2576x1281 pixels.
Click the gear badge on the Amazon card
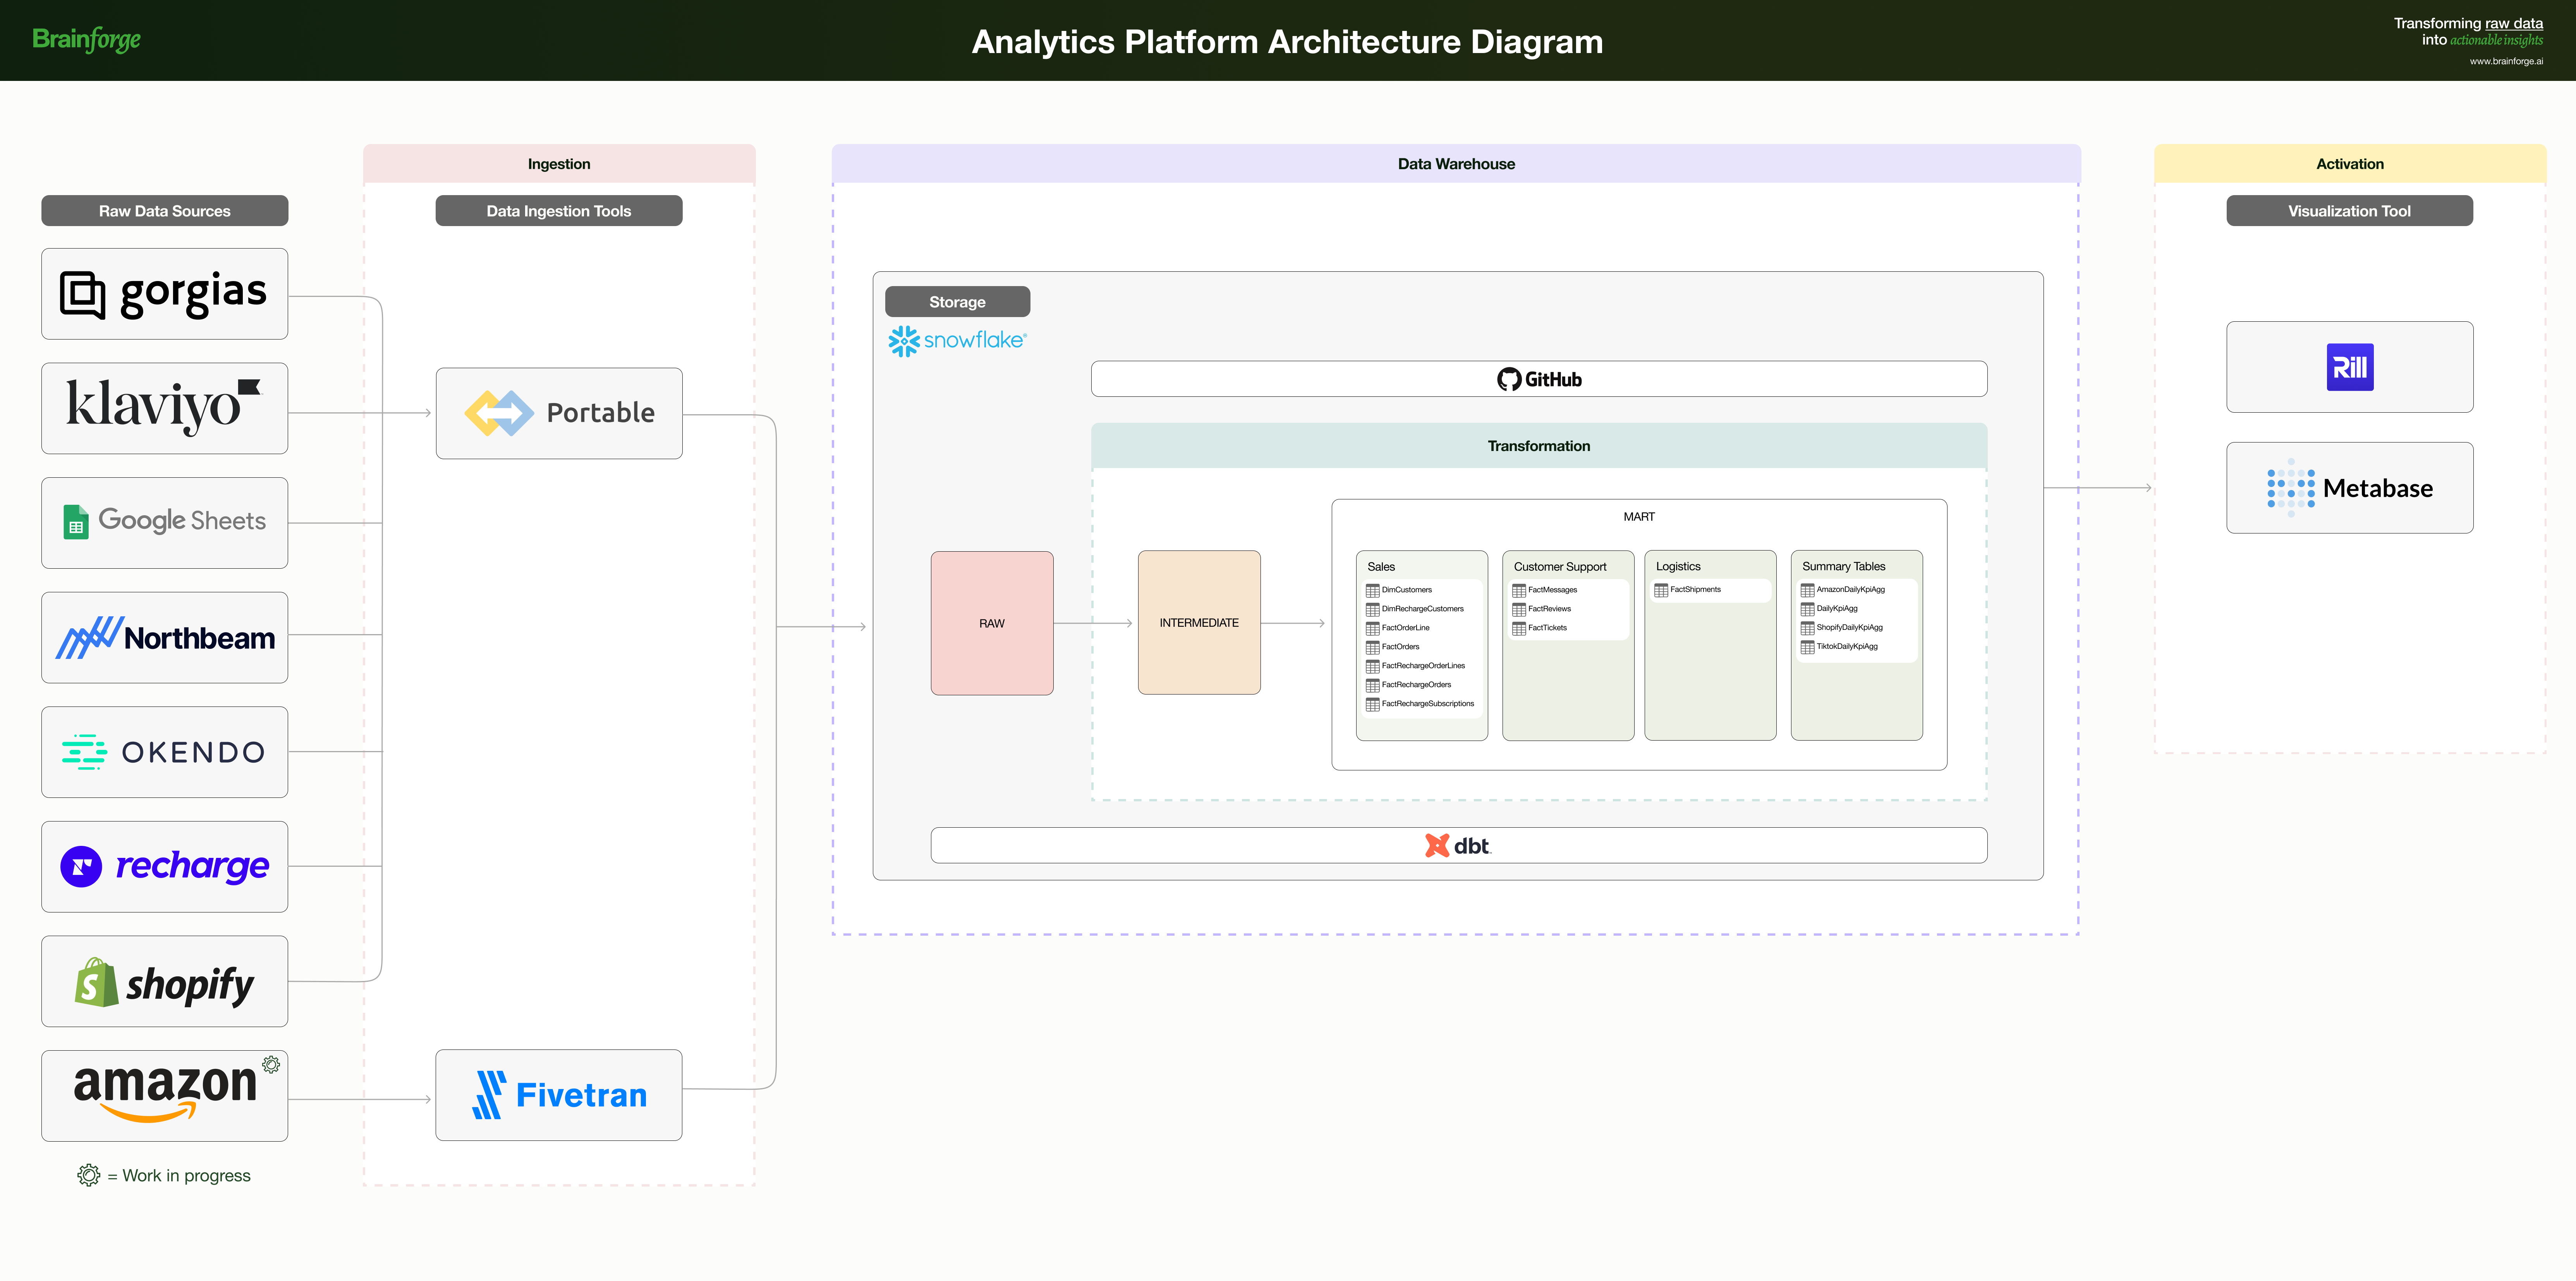pos(271,1065)
